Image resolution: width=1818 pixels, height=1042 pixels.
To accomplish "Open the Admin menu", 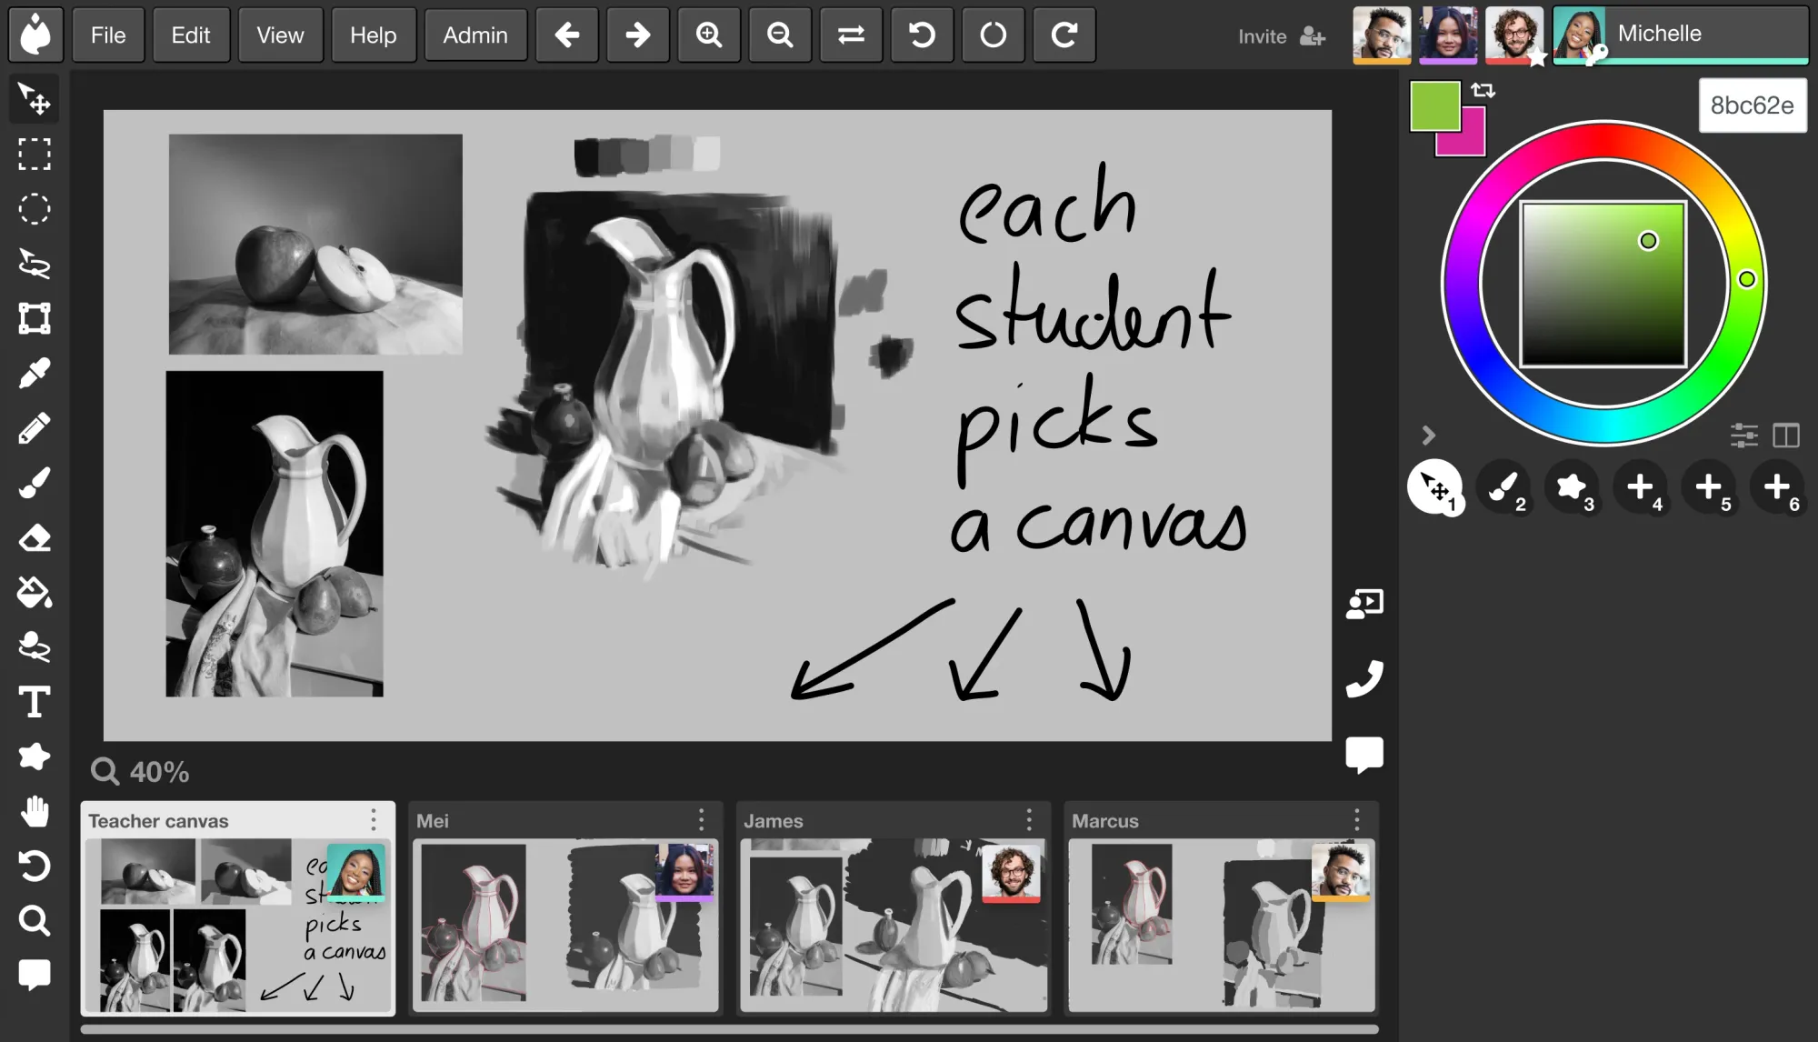I will pos(475,35).
